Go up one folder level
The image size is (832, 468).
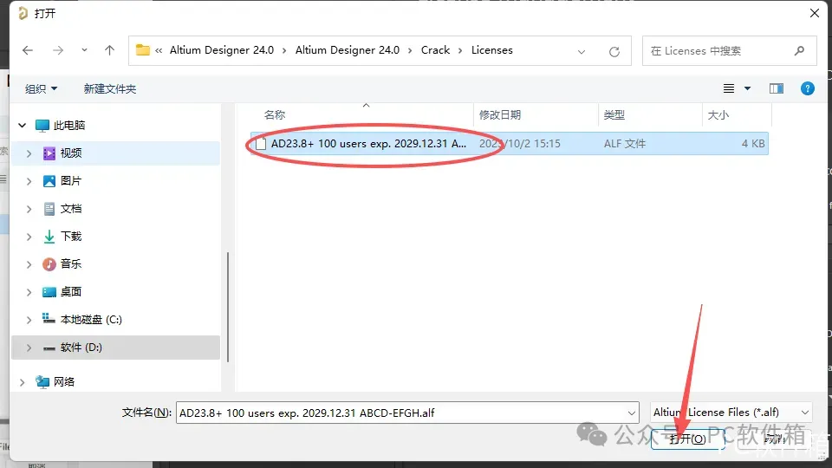(x=109, y=50)
